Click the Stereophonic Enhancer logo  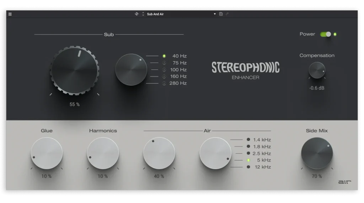(x=246, y=70)
